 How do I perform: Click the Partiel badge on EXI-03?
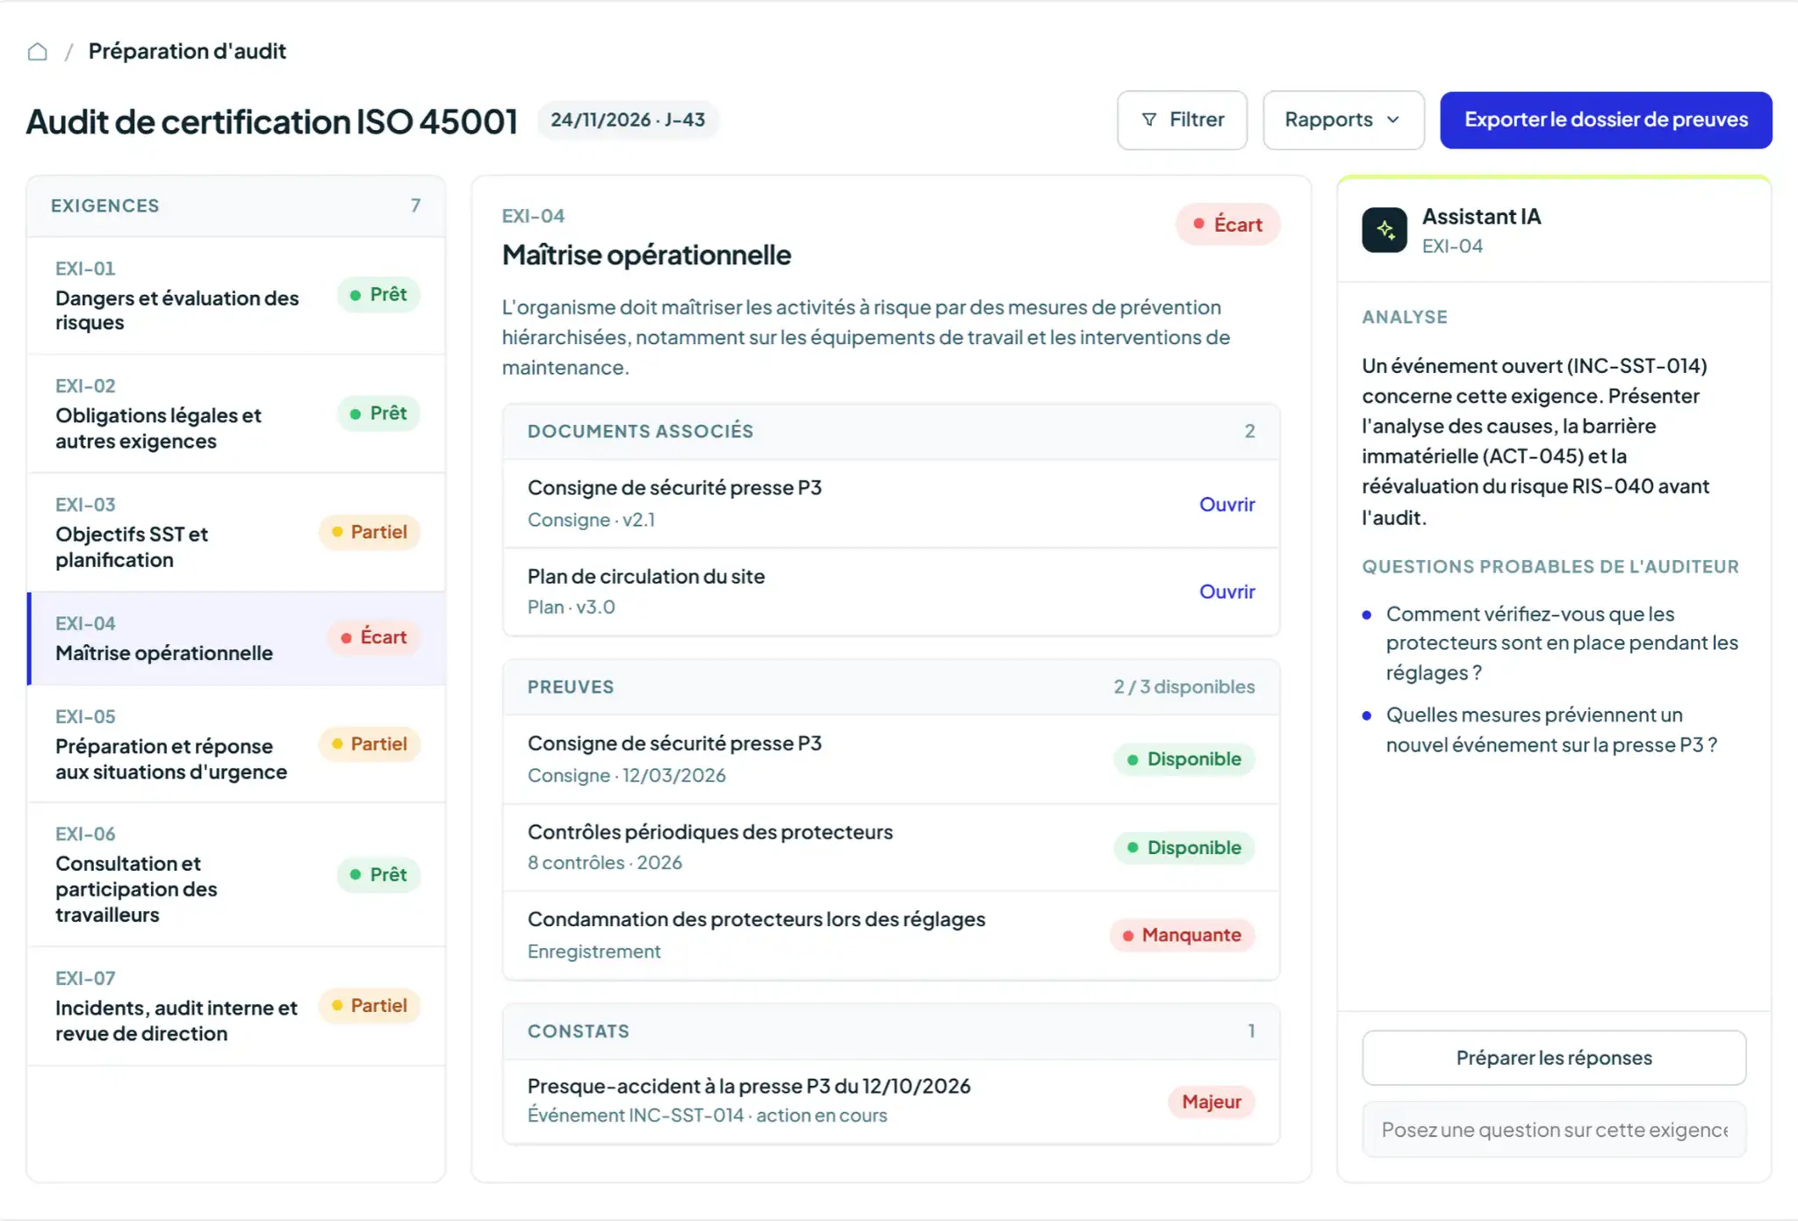[x=370, y=533]
